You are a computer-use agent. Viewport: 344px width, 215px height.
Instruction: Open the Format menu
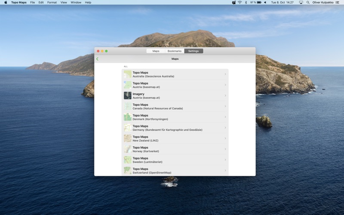coord(52,3)
